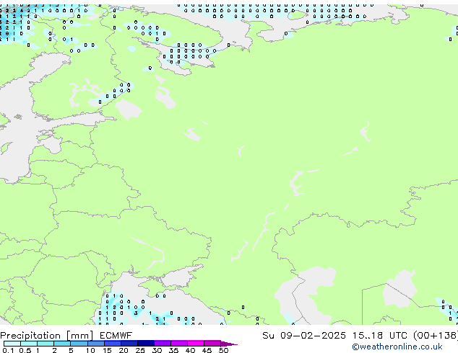Pick the 0.5–1 mm legend swatch

click(x=29, y=344)
